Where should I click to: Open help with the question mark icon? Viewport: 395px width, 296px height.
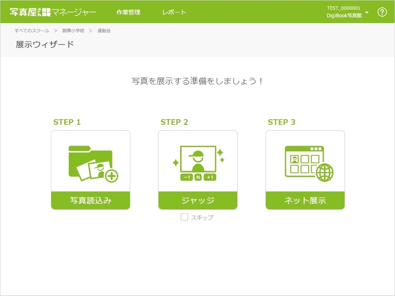[382, 12]
